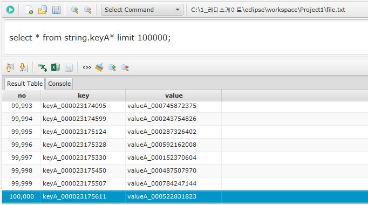Click the greyed save icon in result toolbar
Image resolution: width=368 pixels, height=205 pixels.
pos(69,67)
